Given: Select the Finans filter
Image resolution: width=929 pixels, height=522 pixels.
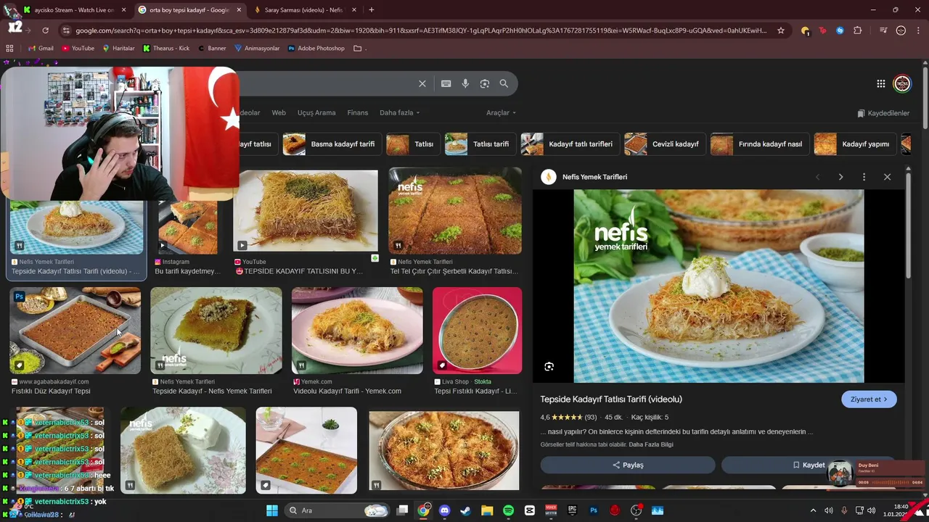Looking at the screenshot, I should 358,113.
